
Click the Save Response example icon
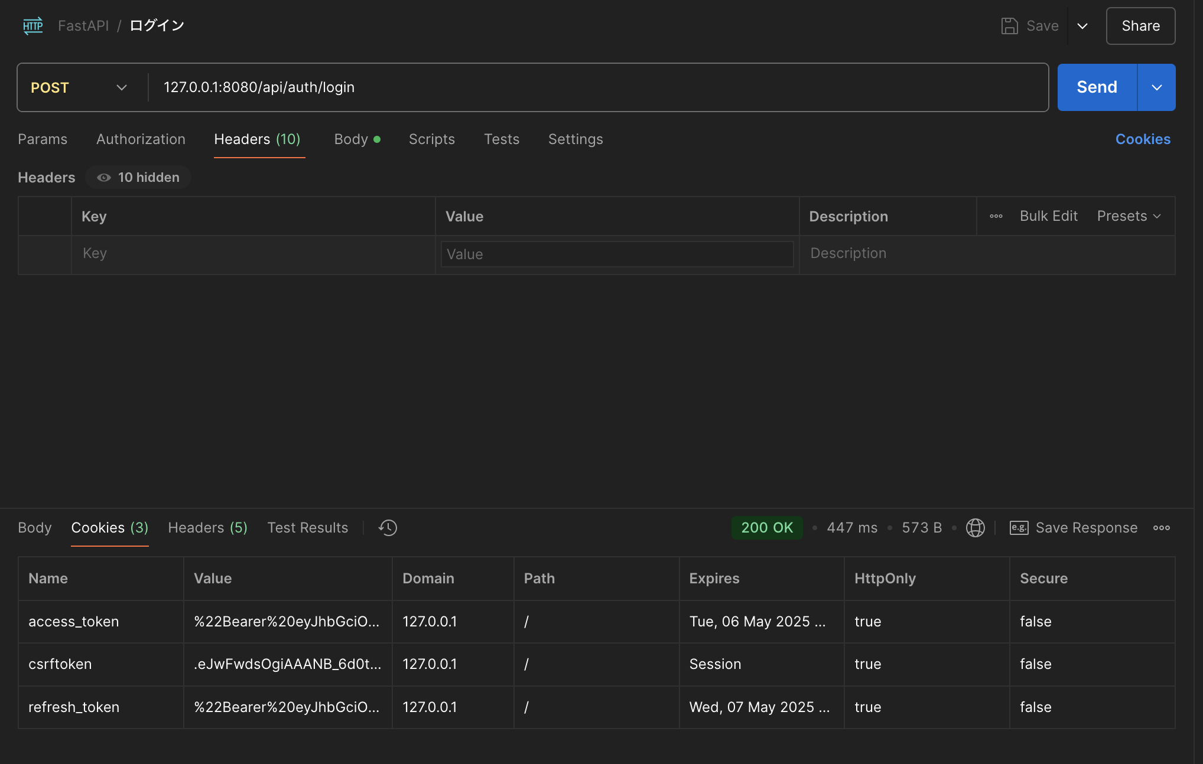1019,527
